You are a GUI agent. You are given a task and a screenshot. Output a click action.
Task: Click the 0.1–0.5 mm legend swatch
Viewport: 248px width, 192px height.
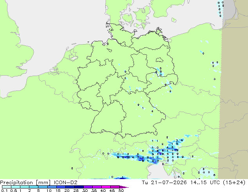[7, 187]
